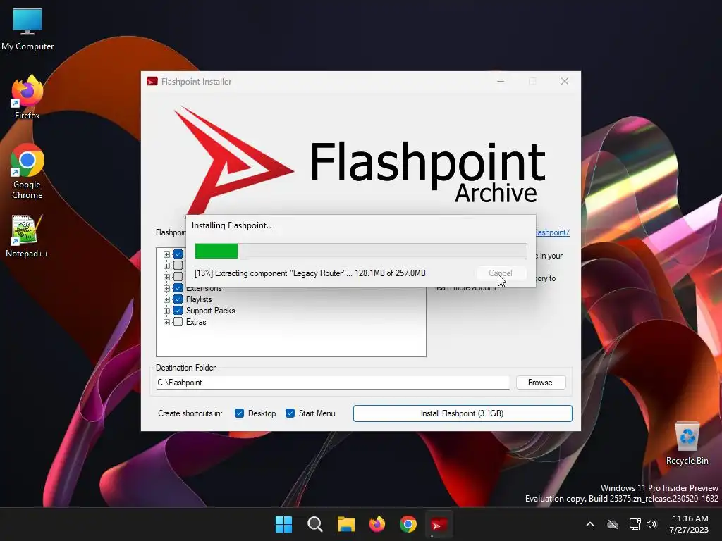Check the second component checkbox in the tree
Screen dimensions: 722x541
pos(178,266)
